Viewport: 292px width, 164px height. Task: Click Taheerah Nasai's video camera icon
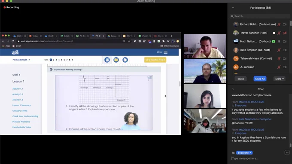[285, 58]
